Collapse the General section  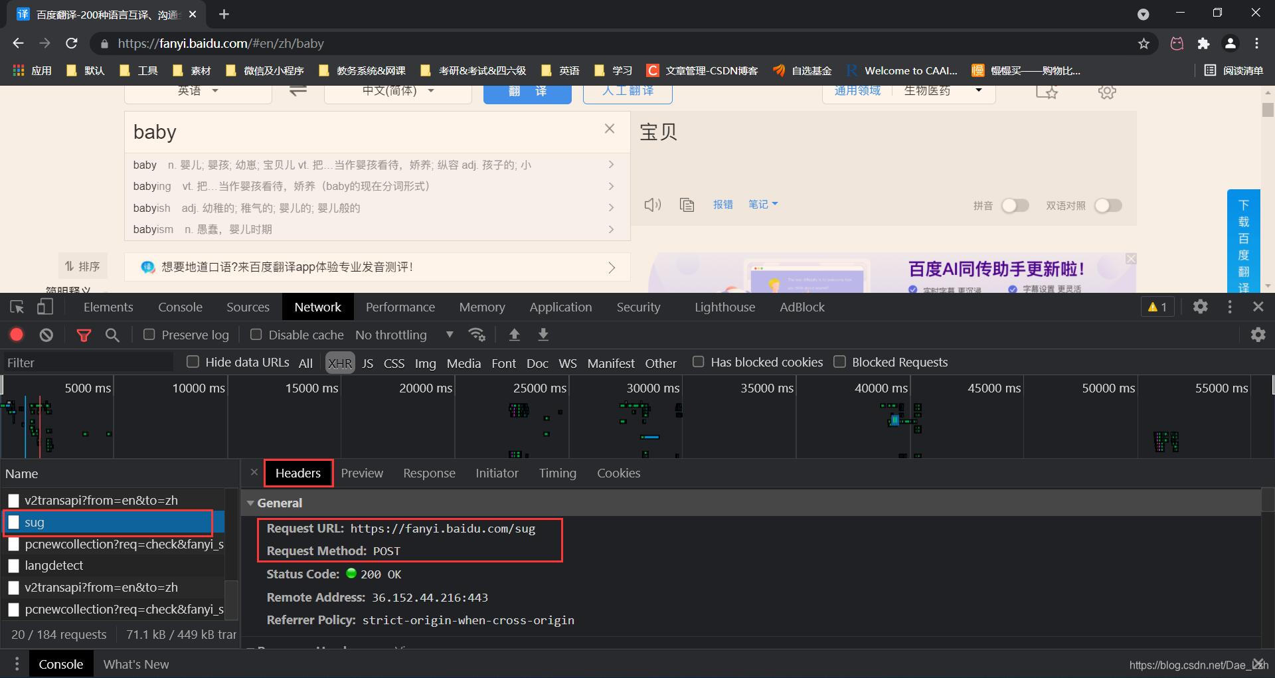(250, 503)
